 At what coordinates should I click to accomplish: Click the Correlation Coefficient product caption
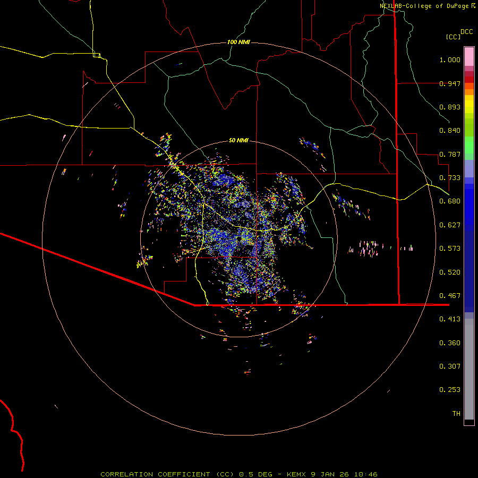pos(239,474)
